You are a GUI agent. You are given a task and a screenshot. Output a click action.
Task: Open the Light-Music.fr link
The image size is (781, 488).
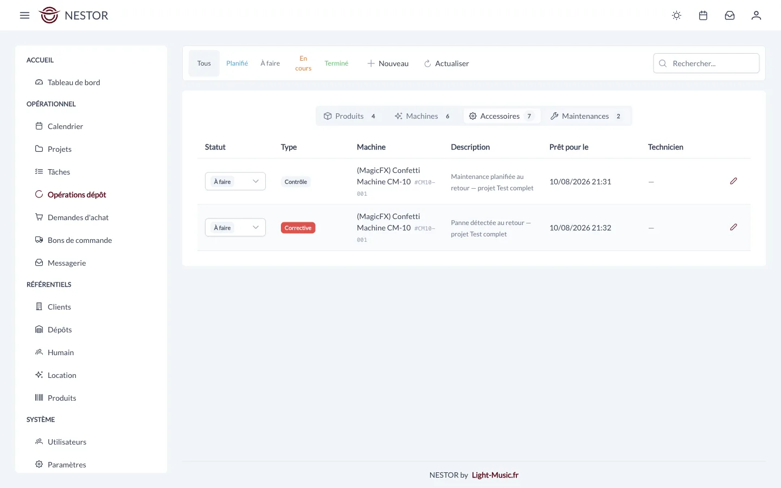pyautogui.click(x=495, y=475)
